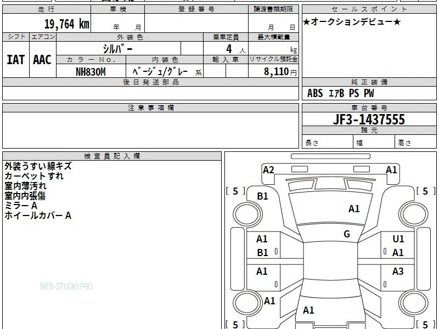Click the リサイクル預託金 header

pyautogui.click(x=273, y=60)
